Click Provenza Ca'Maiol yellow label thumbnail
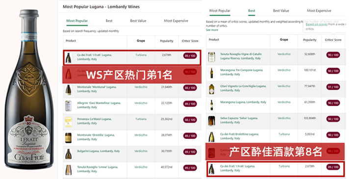This screenshot has height=179, width=358. (x=68, y=122)
